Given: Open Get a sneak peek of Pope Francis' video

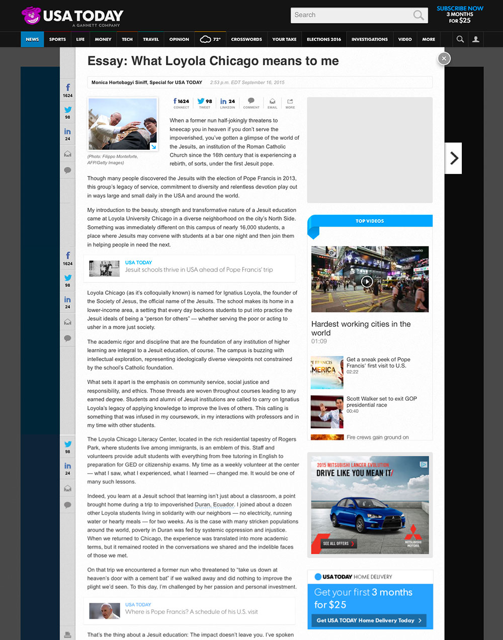Looking at the screenshot, I should click(x=378, y=362).
